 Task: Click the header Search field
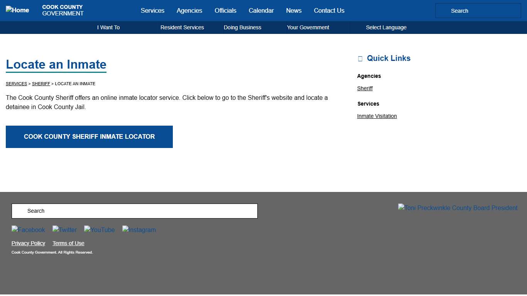click(x=478, y=11)
